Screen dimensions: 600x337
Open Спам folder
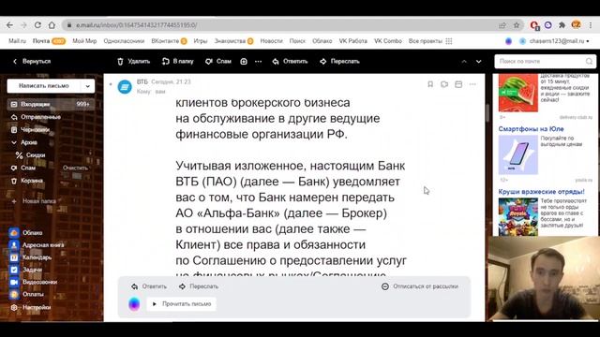click(28, 168)
